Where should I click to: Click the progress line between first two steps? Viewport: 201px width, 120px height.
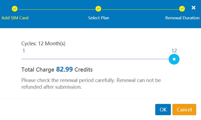pyautogui.click(x=57, y=9)
